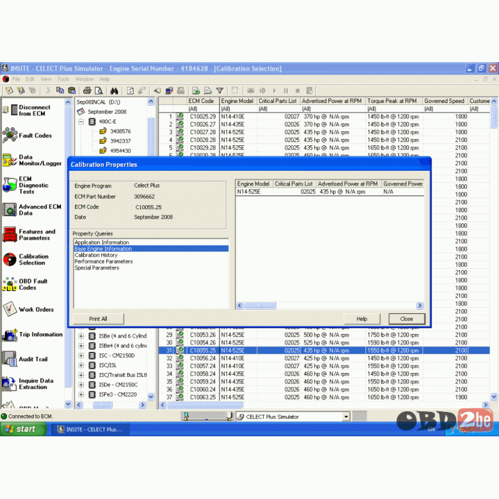Select row C10025.29 in the table
The width and height of the screenshot is (499, 499).
point(324,116)
